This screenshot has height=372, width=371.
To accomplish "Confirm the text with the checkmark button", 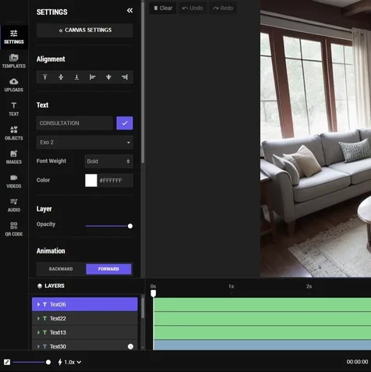I will click(125, 123).
